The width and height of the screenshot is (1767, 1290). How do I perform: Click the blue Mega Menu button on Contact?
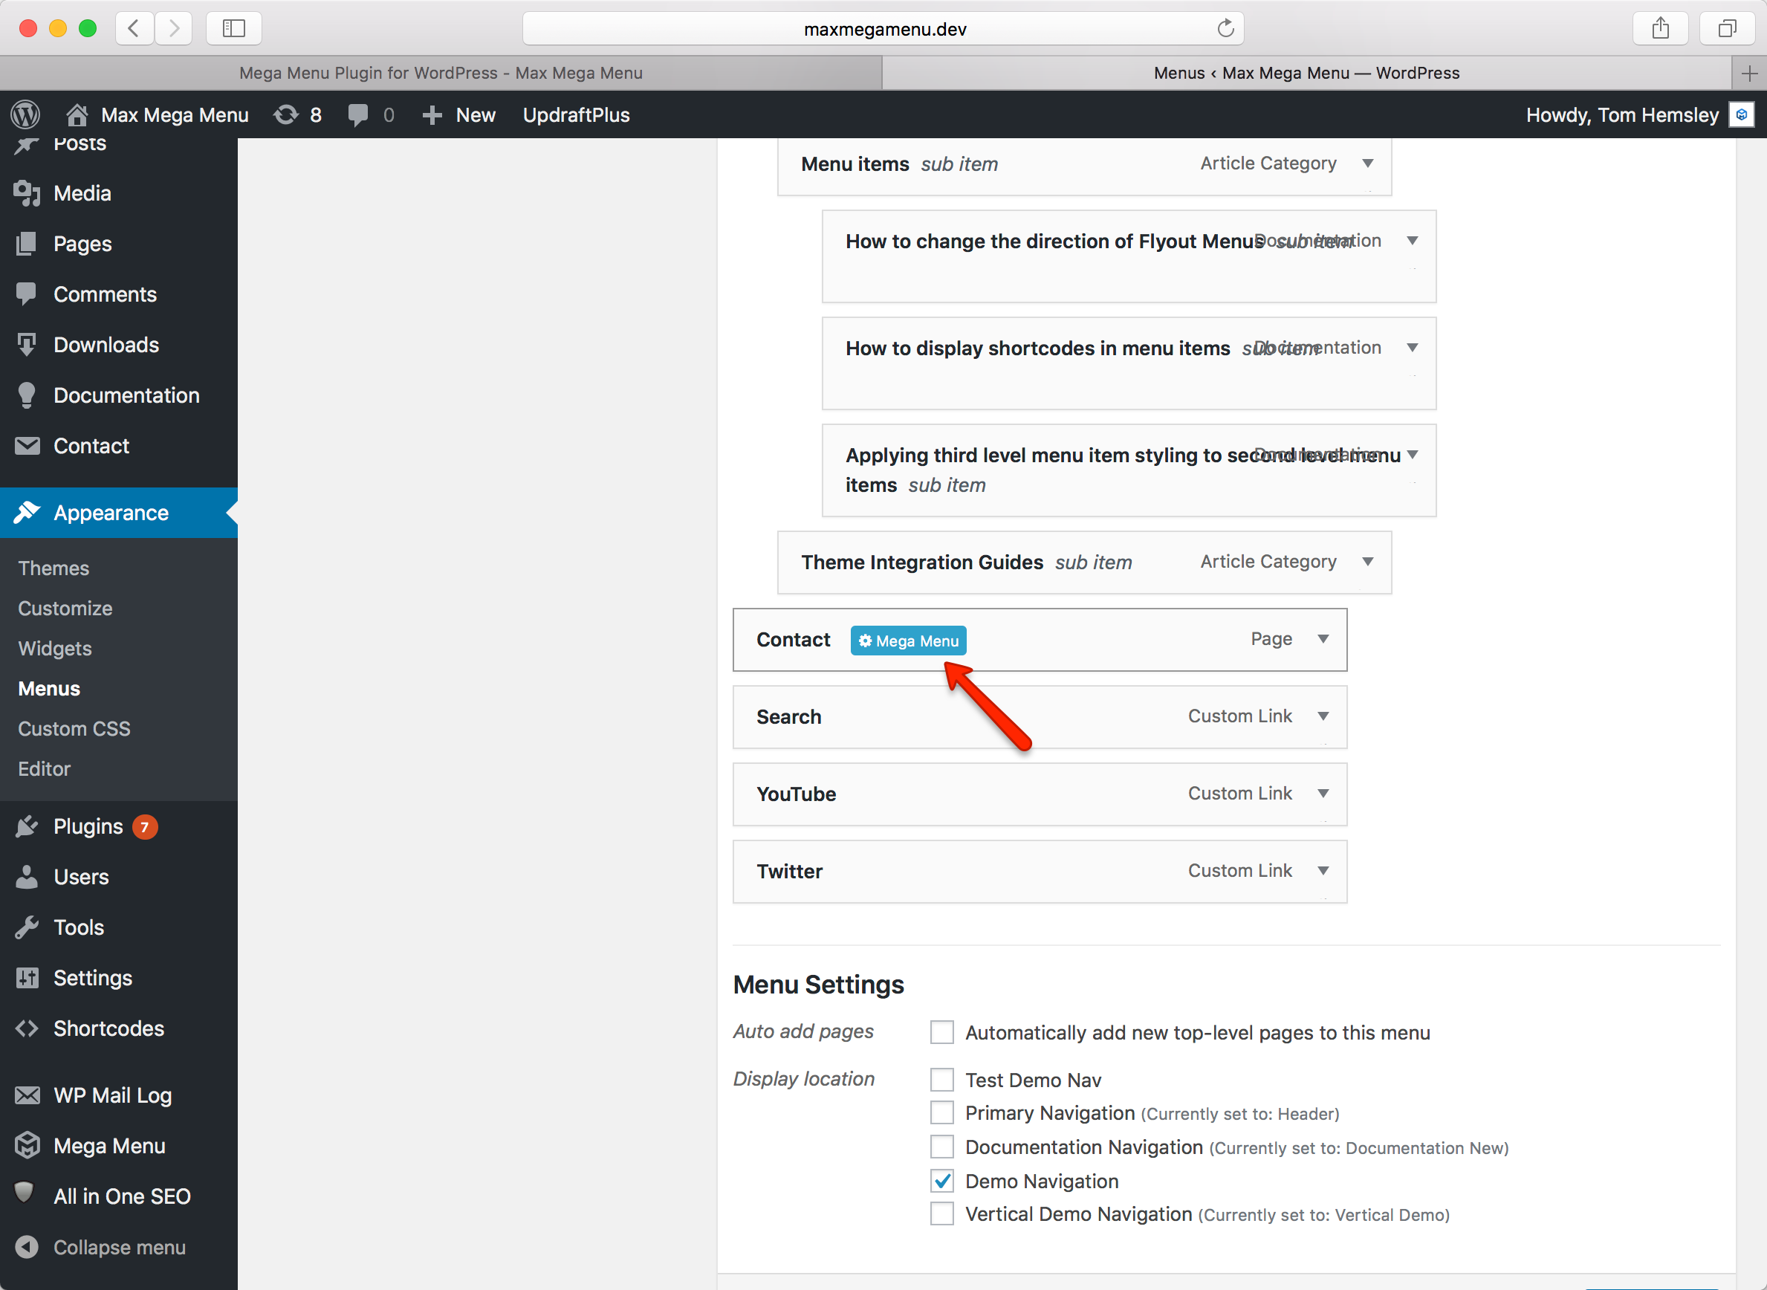coord(908,641)
